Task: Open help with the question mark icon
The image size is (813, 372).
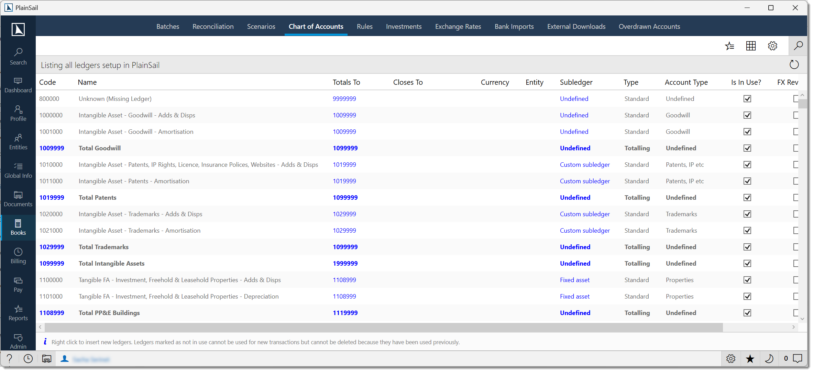Action: (9, 359)
